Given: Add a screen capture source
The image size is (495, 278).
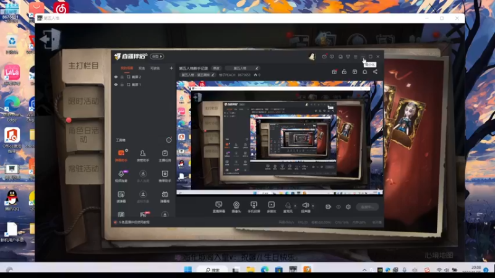Looking at the screenshot, I should (219, 207).
